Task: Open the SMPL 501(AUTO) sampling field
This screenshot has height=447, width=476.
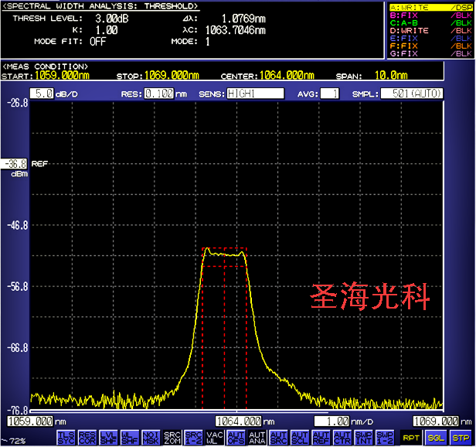Action: tap(412, 94)
